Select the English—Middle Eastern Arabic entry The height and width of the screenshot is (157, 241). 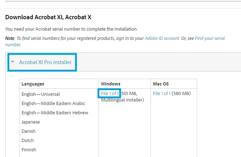pos(53,103)
